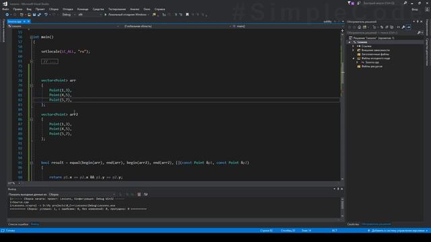
Task: Expand the Ссылки references node
Action: coord(354,46)
